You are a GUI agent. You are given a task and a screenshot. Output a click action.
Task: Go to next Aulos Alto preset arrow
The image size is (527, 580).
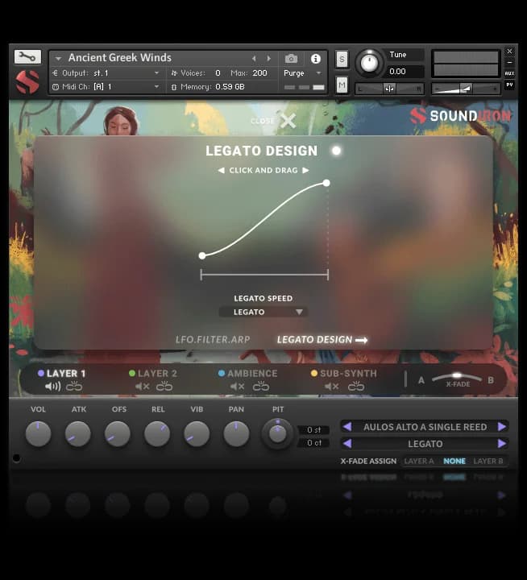[502, 427]
